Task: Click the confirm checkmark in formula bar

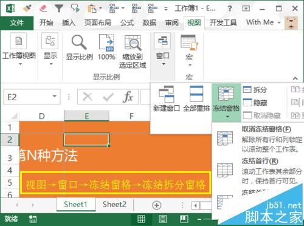Action: [x=108, y=97]
